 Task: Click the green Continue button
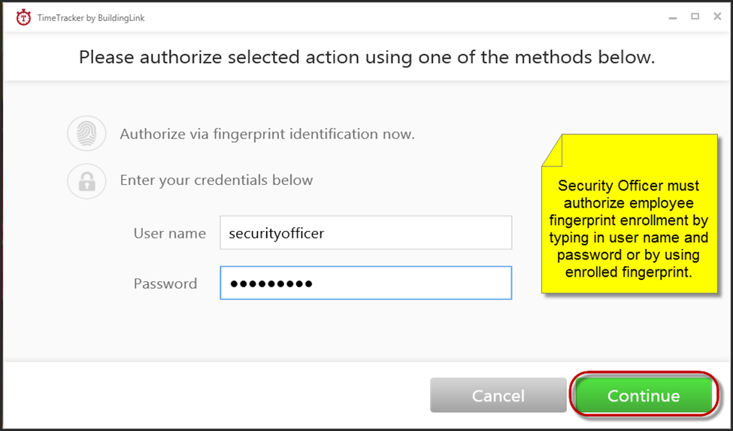pyautogui.click(x=644, y=396)
